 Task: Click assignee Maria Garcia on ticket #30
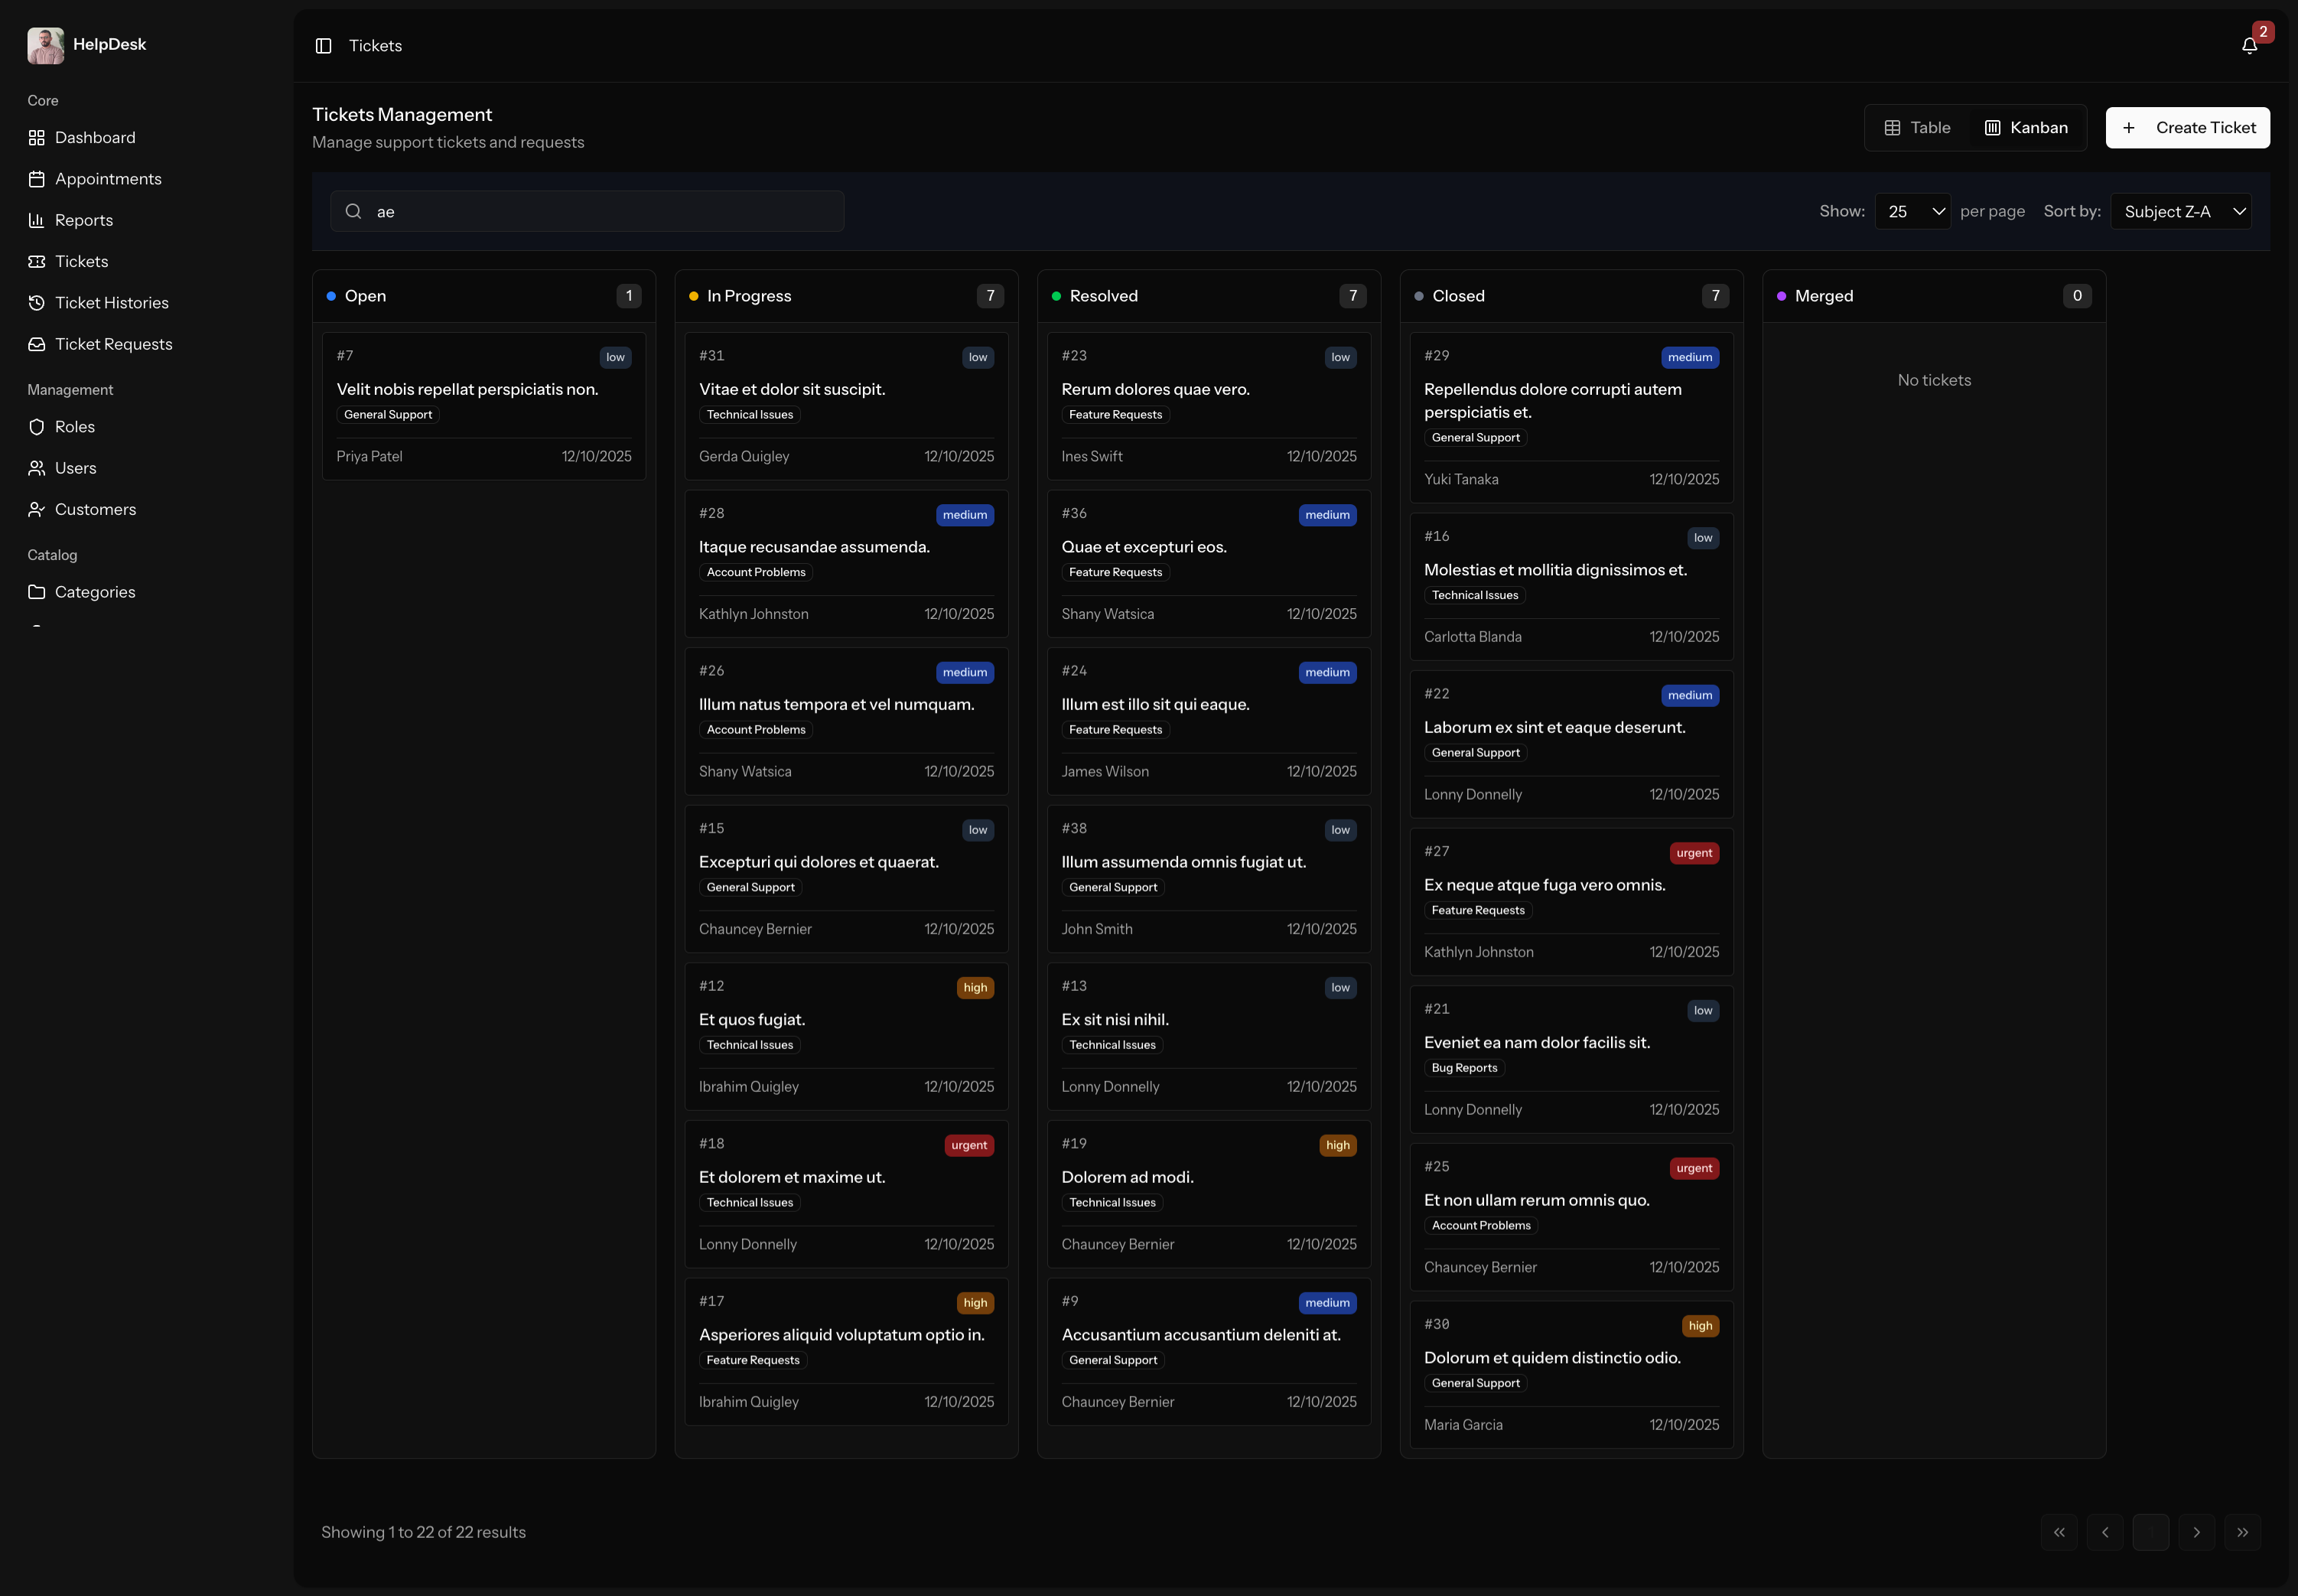tap(1463, 1425)
